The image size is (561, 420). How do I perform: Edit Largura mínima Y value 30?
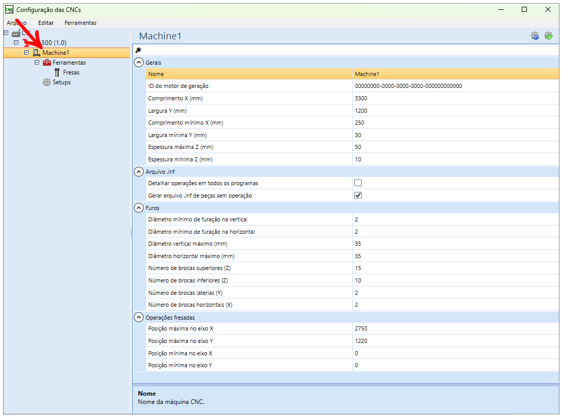[456, 135]
